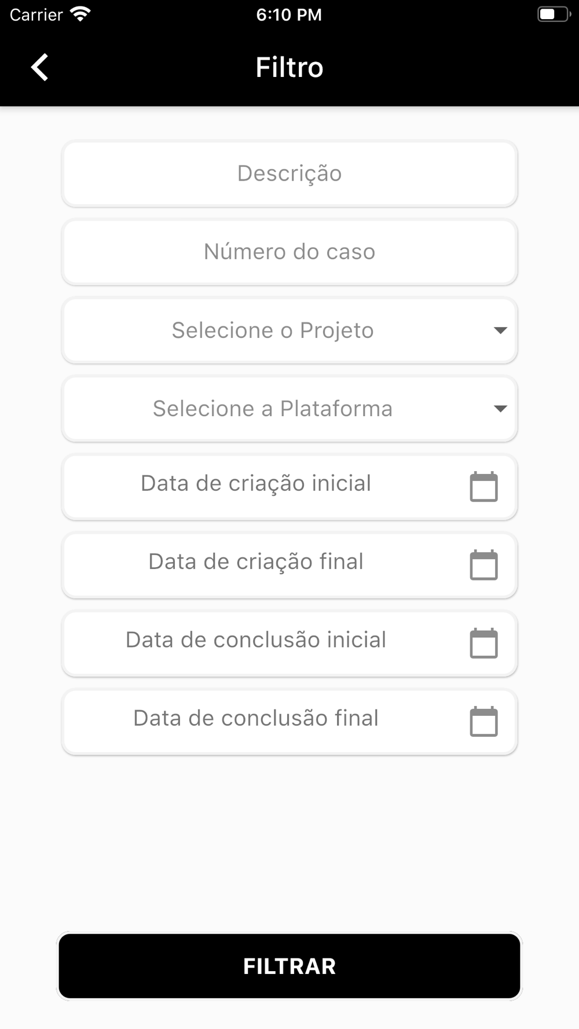Open calendar for Data de conclusão inicial
579x1029 pixels.
pos(483,643)
